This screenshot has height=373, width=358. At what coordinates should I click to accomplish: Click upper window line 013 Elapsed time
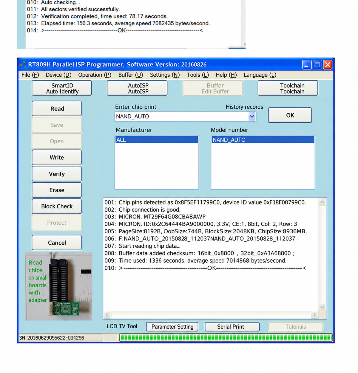[118, 23]
